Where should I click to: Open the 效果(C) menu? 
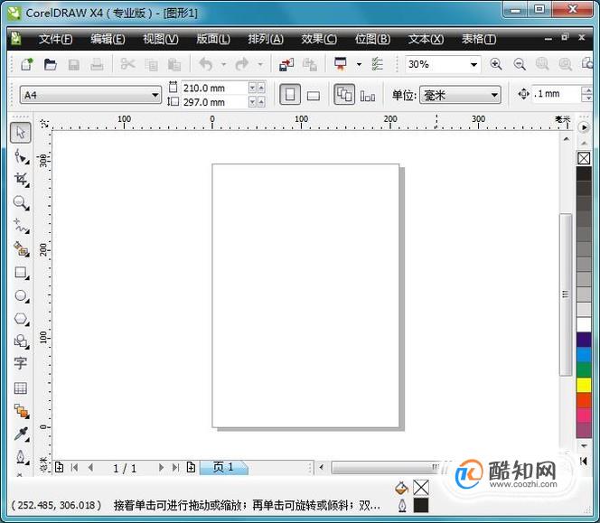319,39
